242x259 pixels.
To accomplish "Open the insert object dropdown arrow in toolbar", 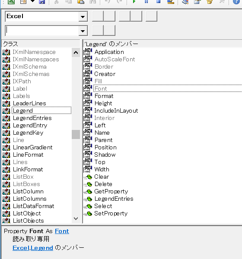I will click(x=32, y=1).
